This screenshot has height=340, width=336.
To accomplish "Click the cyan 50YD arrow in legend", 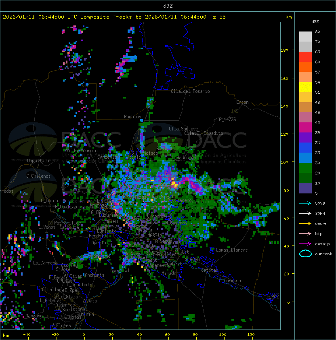I will 305,204.
